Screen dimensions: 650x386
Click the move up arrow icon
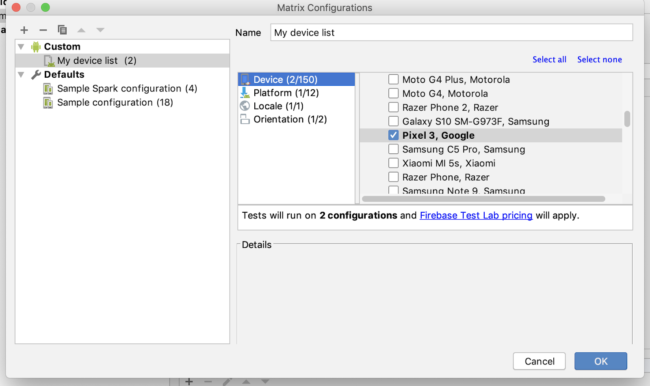pyautogui.click(x=81, y=30)
